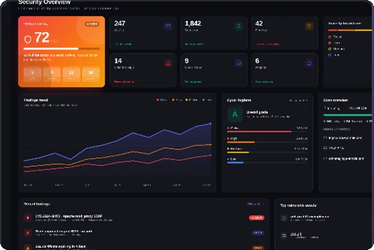Click the third list item icon in Scan overview
Screen dimensions: 374x250
pos(325,159)
